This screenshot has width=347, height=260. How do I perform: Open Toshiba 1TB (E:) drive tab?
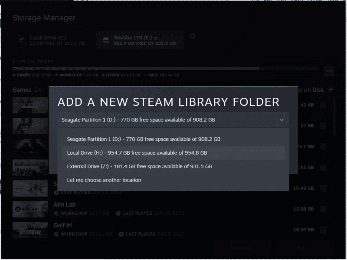coord(140,40)
